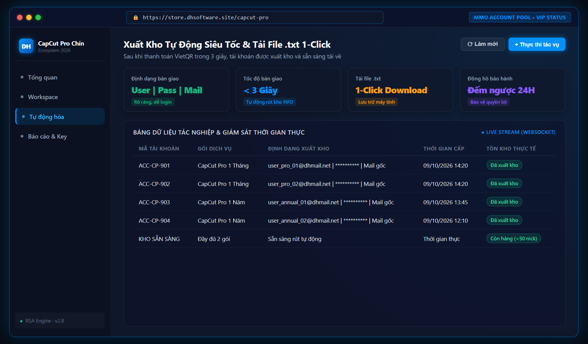Open Workspace in the sidebar

tap(60, 97)
